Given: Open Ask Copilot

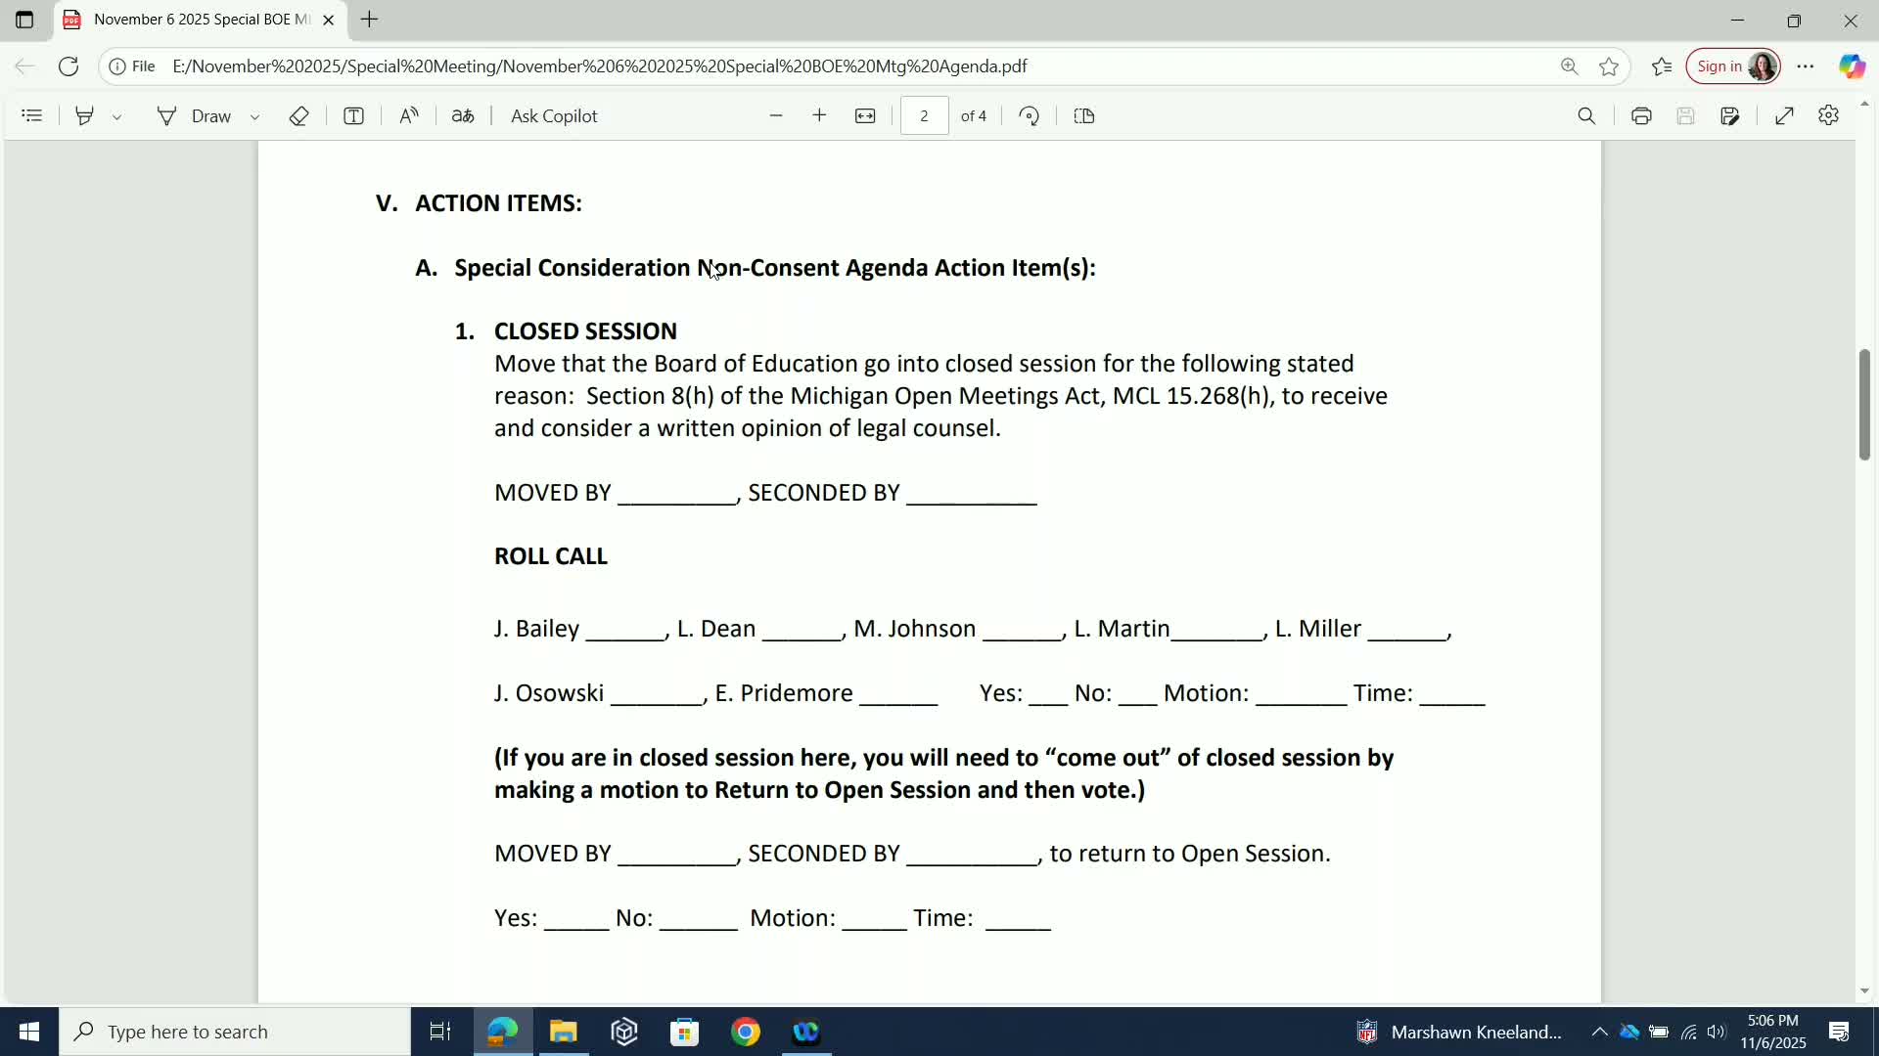Looking at the screenshot, I should [554, 115].
